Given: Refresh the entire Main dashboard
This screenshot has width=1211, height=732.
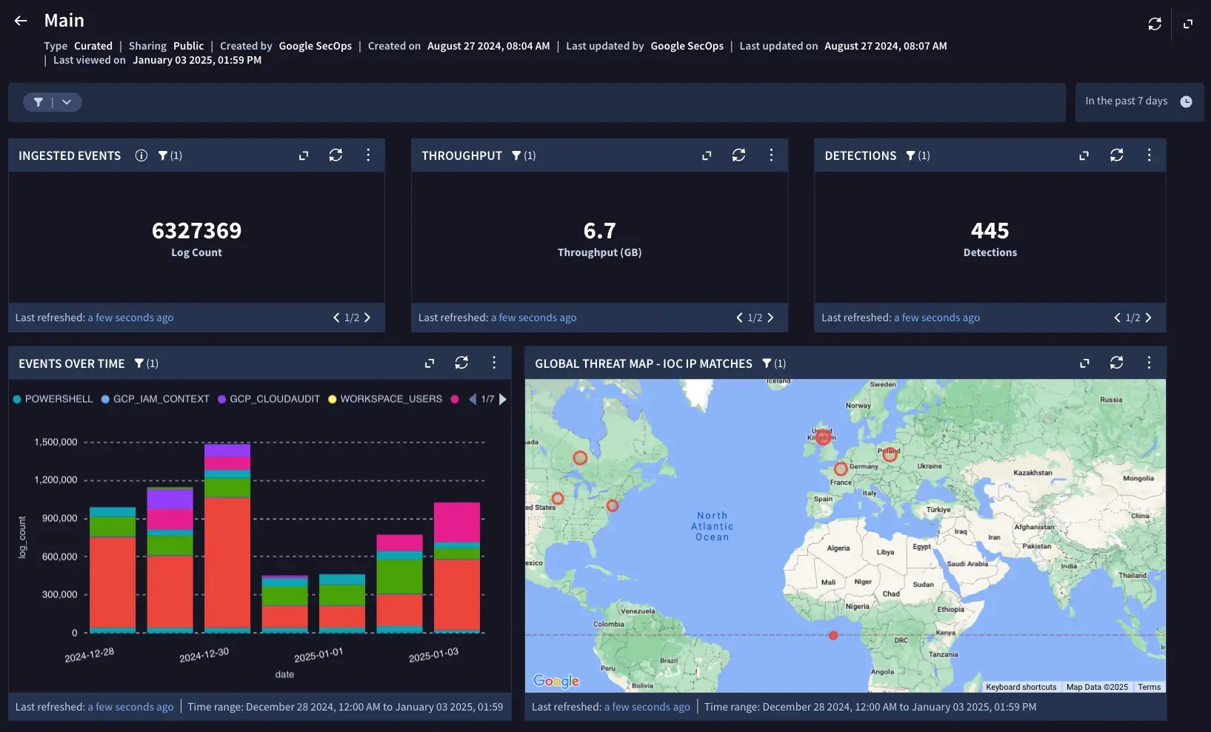Looking at the screenshot, I should 1154,24.
